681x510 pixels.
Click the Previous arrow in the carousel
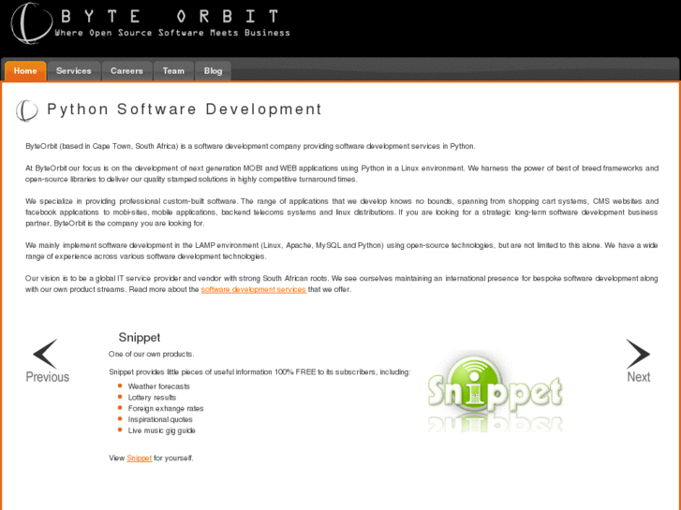pyautogui.click(x=45, y=354)
